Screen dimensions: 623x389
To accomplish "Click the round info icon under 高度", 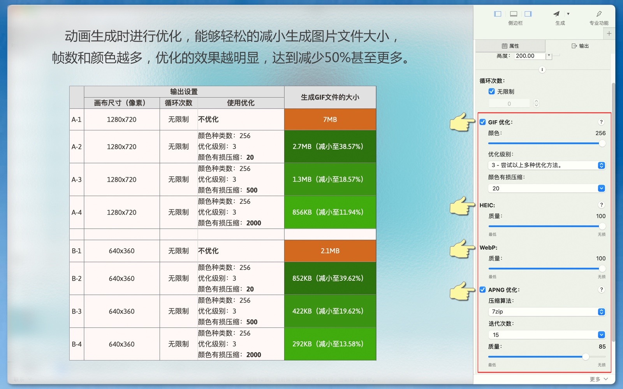I will (542, 70).
